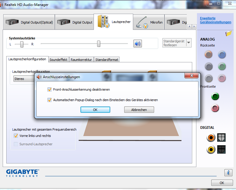
Task: Open the Stereo speaker configuration dropdown
Action: pos(24,79)
